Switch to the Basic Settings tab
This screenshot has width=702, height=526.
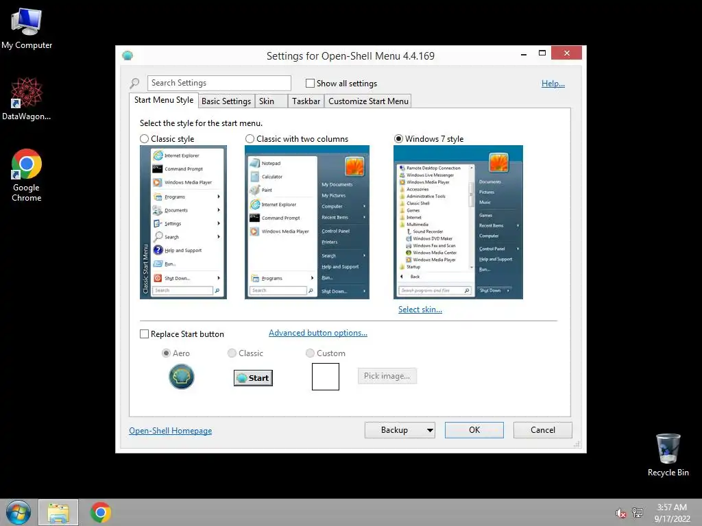[x=226, y=101]
